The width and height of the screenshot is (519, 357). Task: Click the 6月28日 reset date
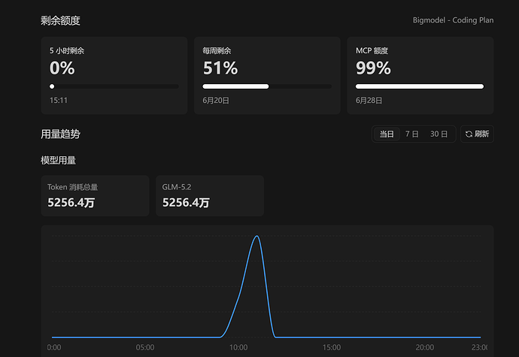coord(369,100)
